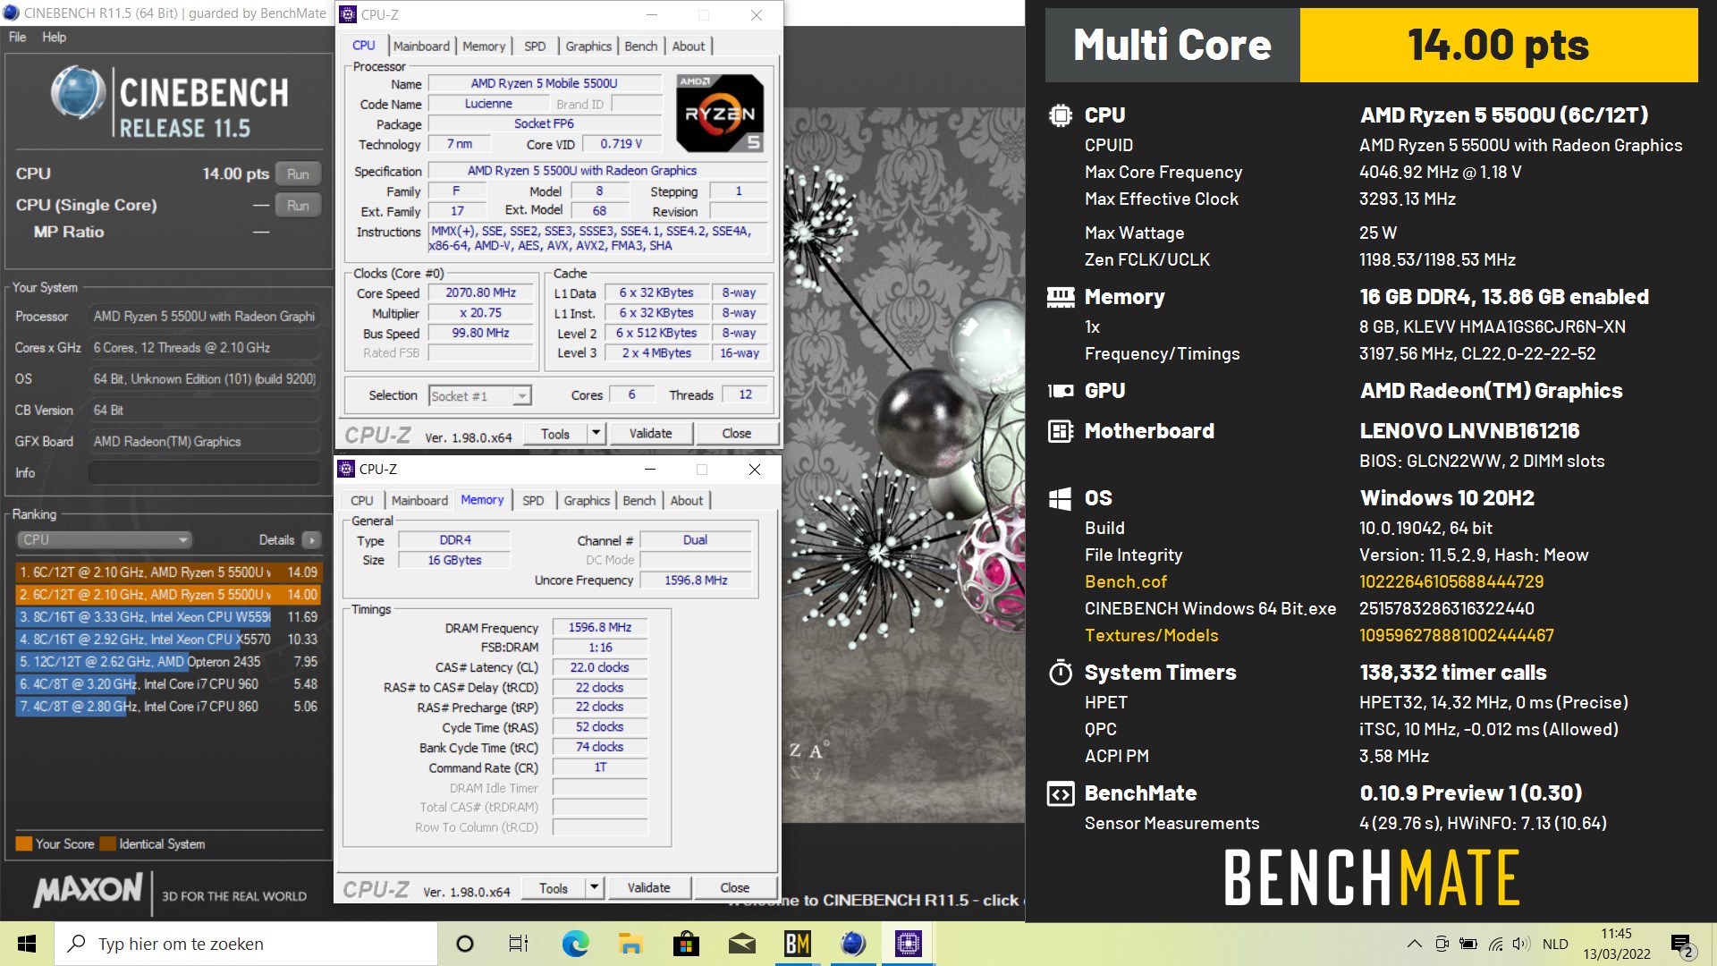Expand Tools arrow in upper CPU-Z
The width and height of the screenshot is (1717, 966).
pos(596,434)
